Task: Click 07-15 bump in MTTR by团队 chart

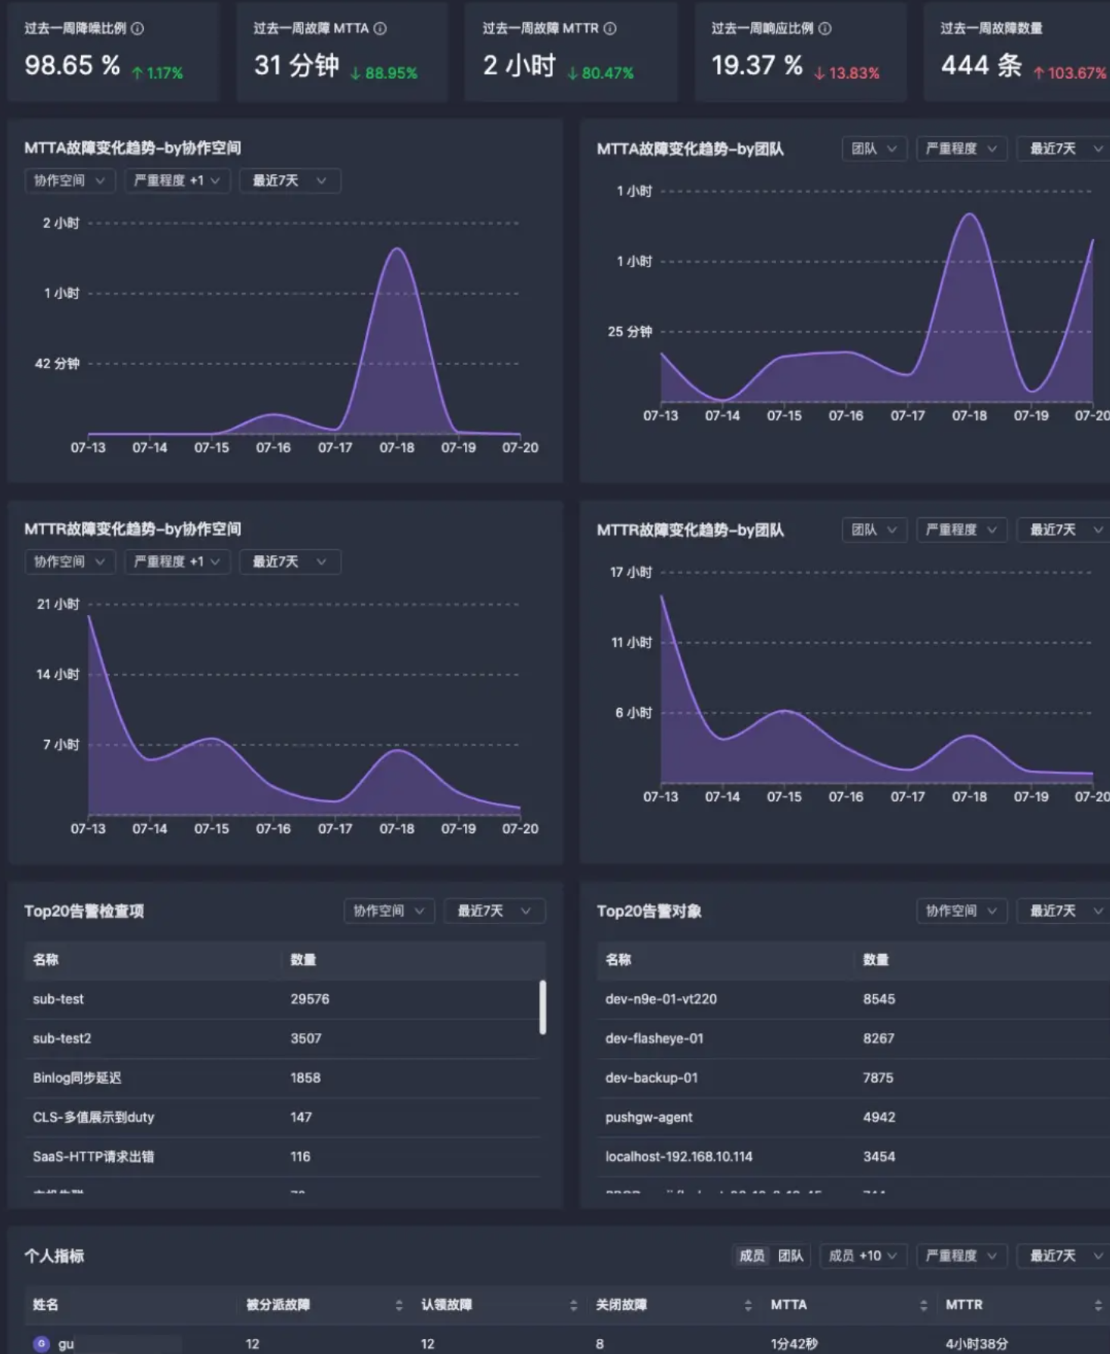Action: pos(785,711)
